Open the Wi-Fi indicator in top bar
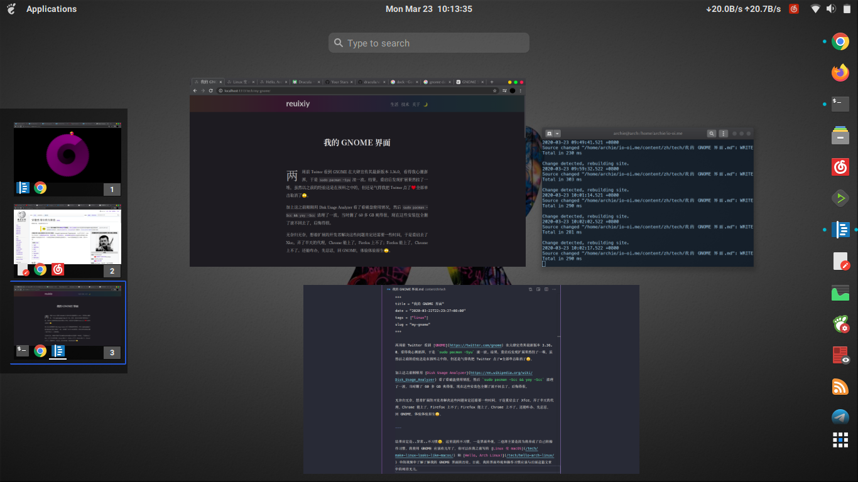 (815, 9)
